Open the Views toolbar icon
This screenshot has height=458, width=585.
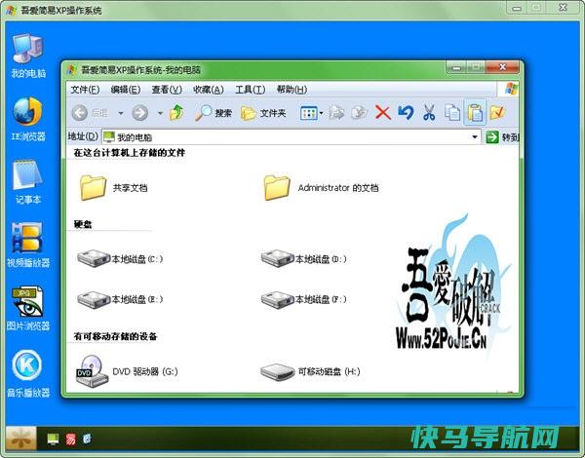pos(308,113)
